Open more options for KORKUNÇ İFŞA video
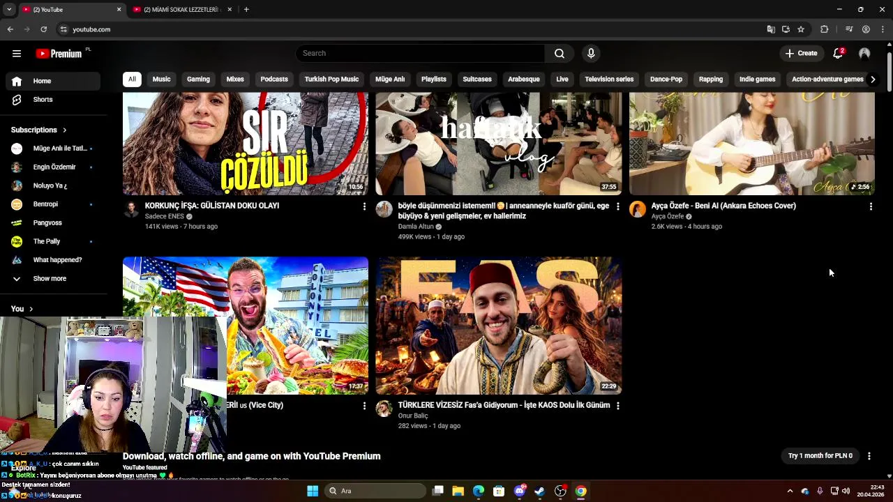 (x=364, y=206)
